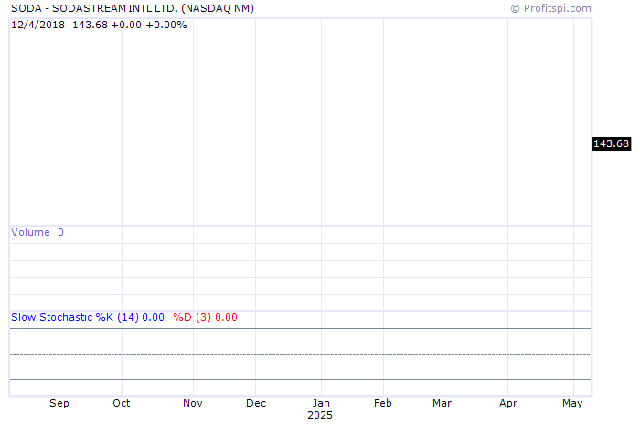The height and width of the screenshot is (424, 640).
Task: Click the black '143.68' price label on the right axis
Action: 611,143
